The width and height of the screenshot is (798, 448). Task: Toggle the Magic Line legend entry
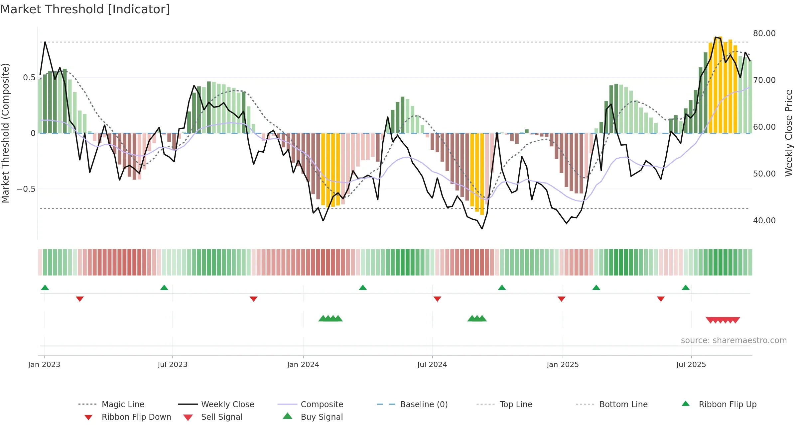point(111,404)
